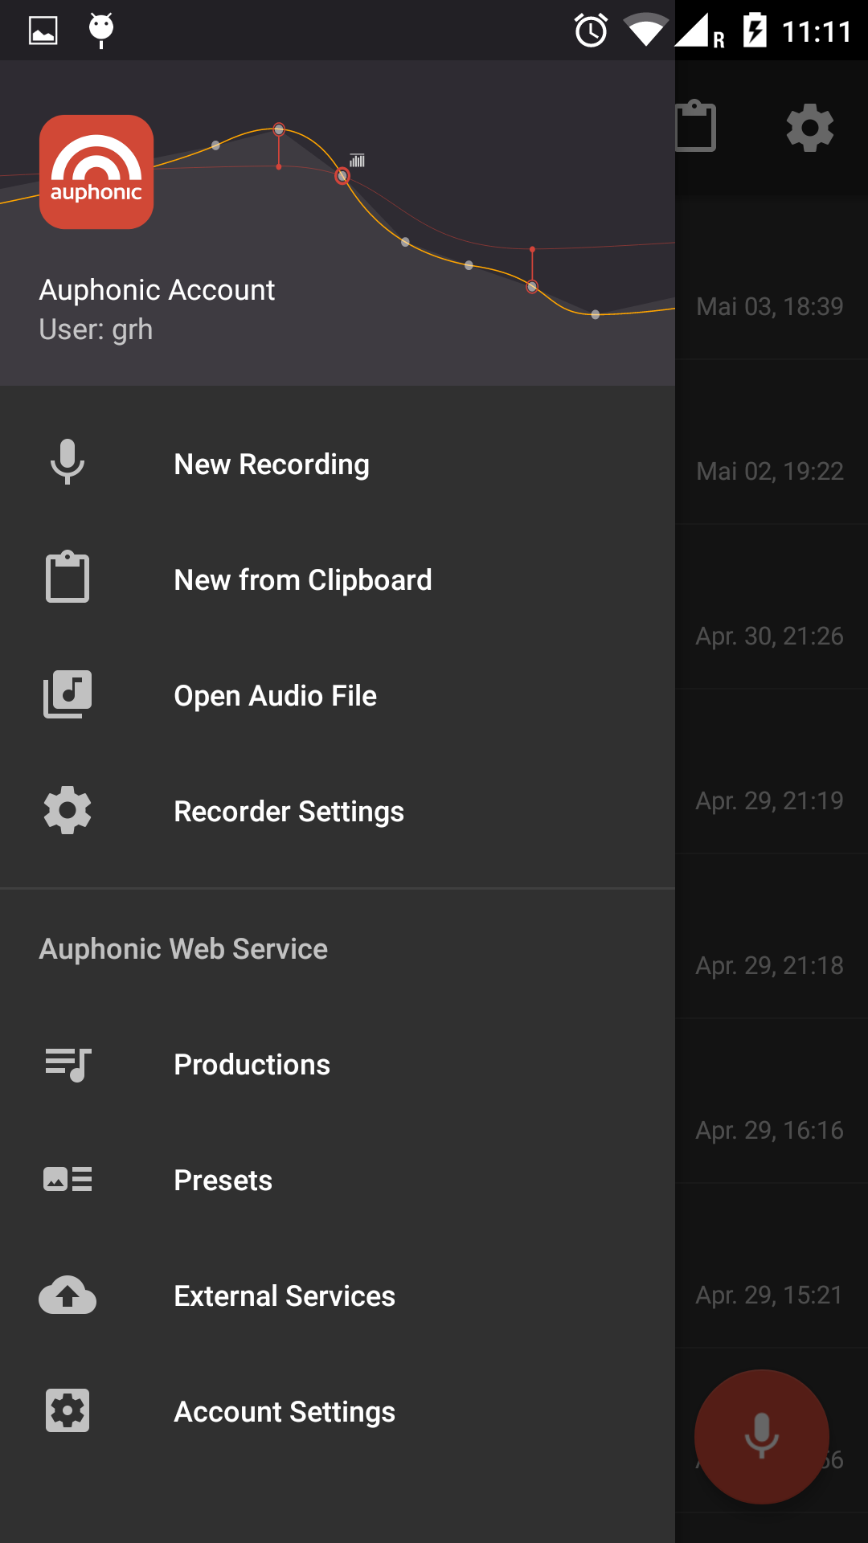
Task: Tap the Recorder Settings gear icon
Action: (68, 810)
